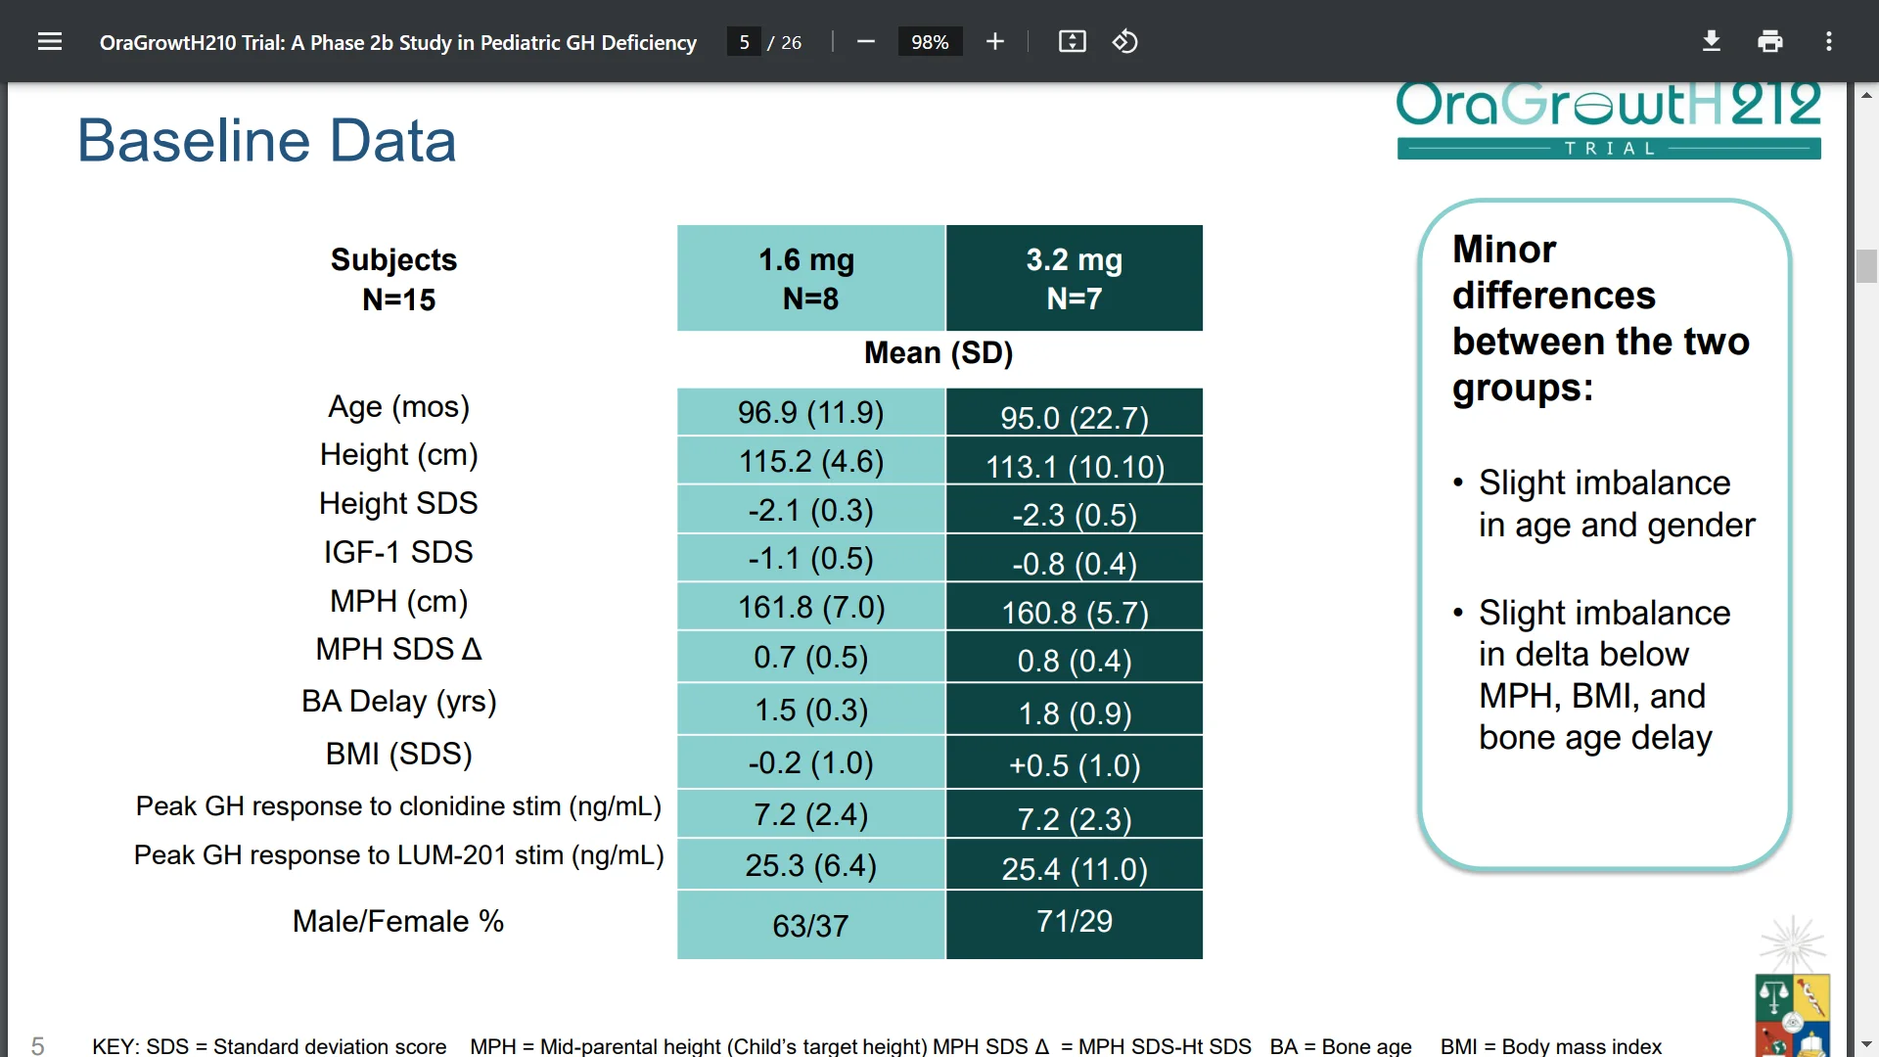Edit the current page number field
Screen dimensions: 1879x1057
tap(744, 42)
